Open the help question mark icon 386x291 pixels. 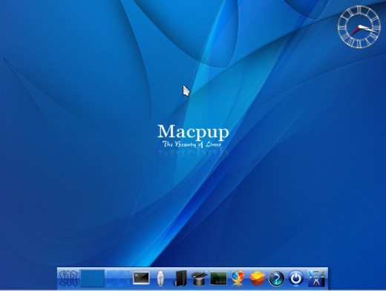click(x=276, y=278)
